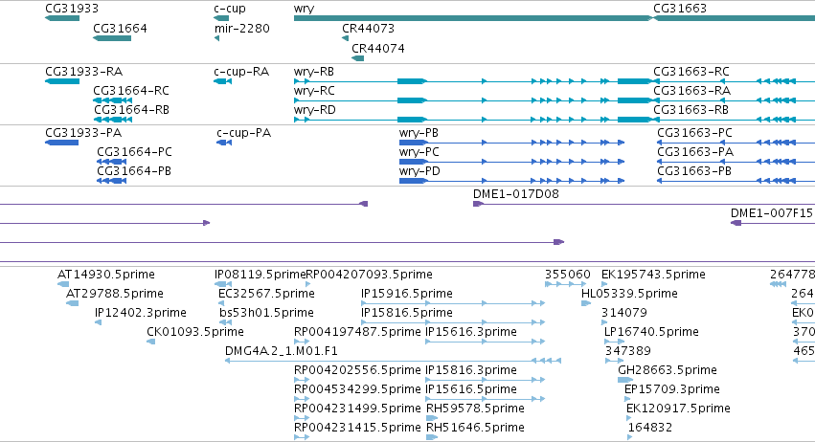Select protein CG31664-PB
The image size is (815, 442).
click(112, 181)
